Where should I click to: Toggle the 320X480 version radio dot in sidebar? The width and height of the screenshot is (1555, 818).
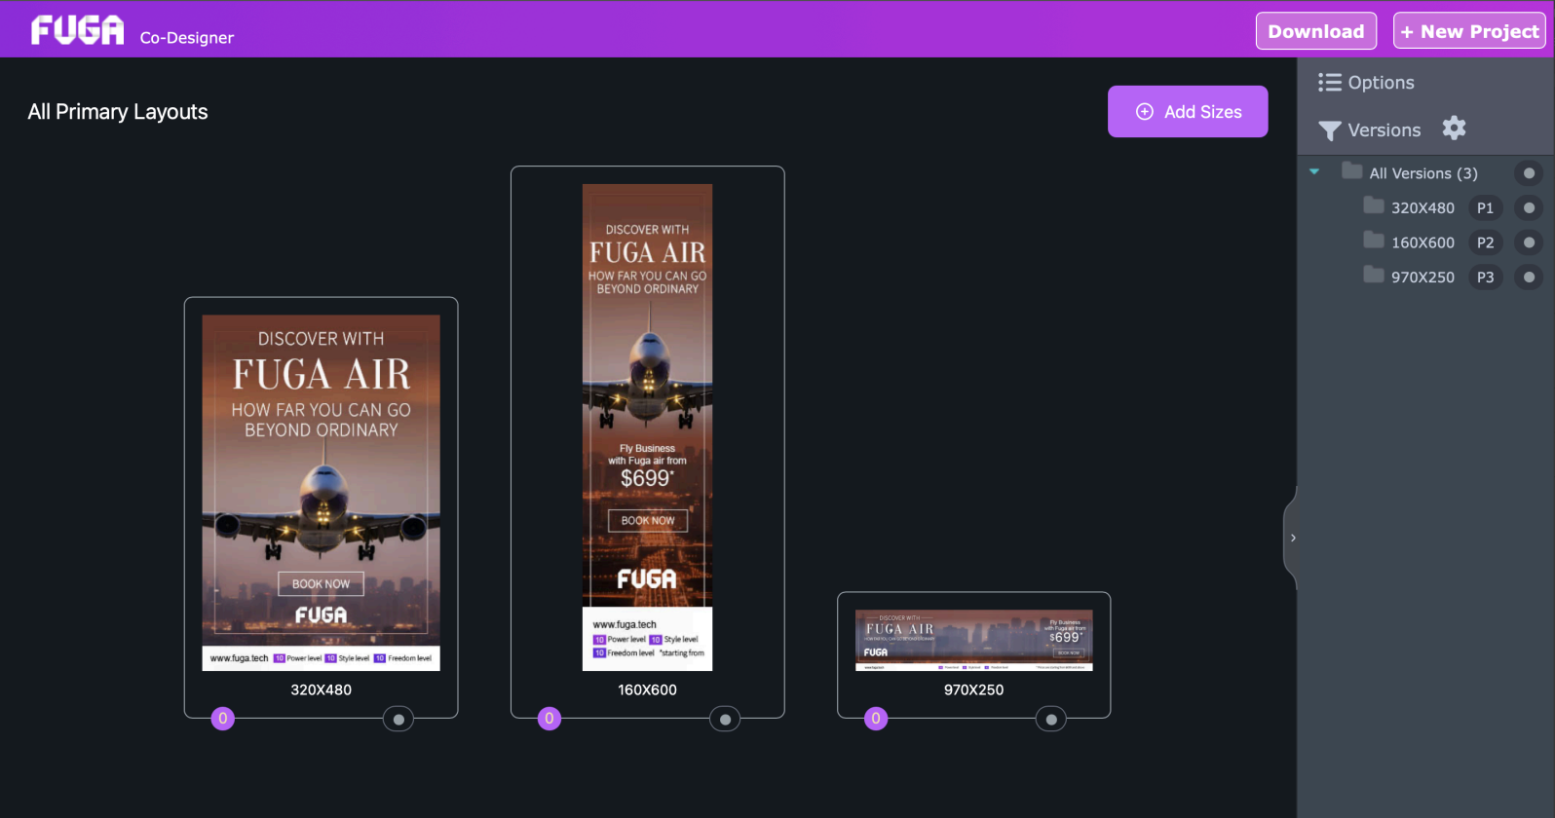point(1529,207)
